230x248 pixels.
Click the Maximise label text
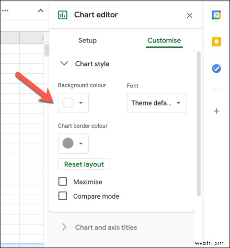[x=88, y=182]
